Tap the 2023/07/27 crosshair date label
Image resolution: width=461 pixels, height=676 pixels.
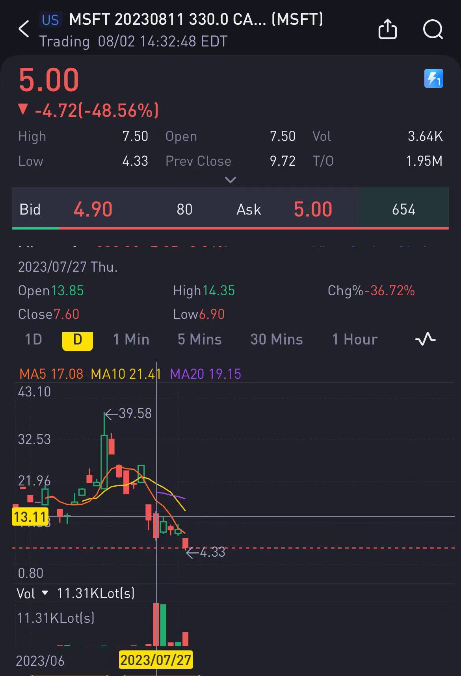(156, 660)
